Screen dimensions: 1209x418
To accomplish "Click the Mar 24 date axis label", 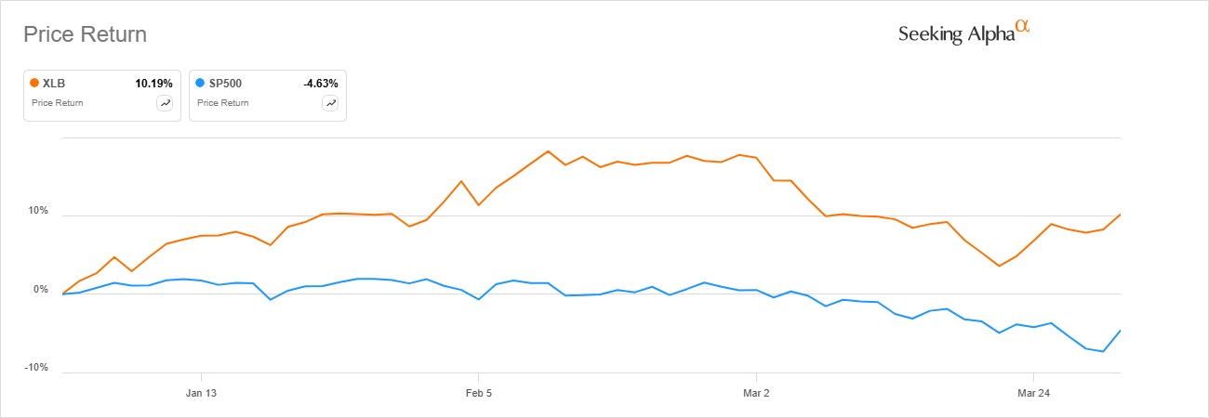I will 1034,393.
